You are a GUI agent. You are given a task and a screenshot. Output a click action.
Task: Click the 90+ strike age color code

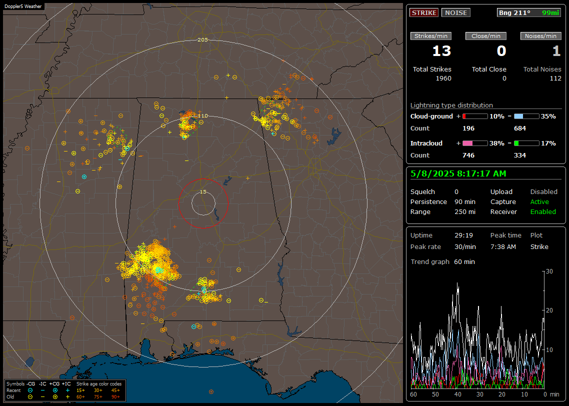115,397
